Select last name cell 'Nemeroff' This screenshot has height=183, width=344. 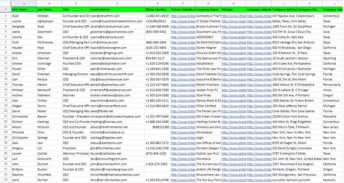coord(50,90)
